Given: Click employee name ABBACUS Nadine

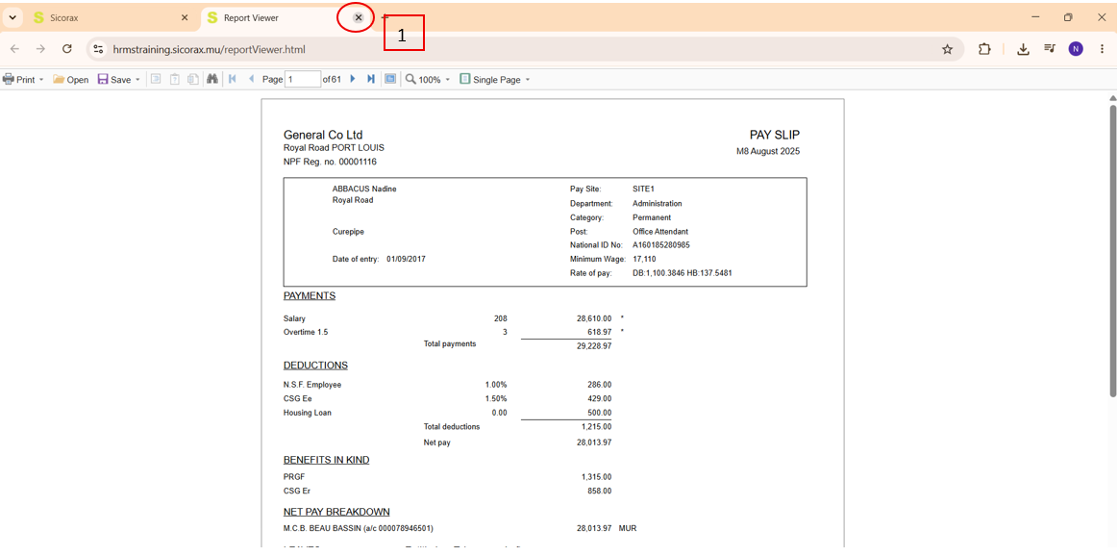Looking at the screenshot, I should (364, 190).
